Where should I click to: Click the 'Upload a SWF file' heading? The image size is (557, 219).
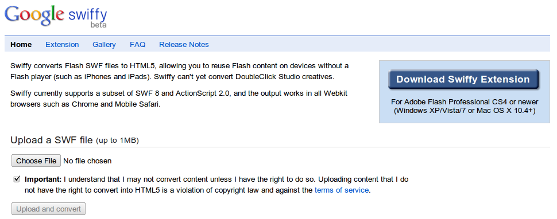pyautogui.click(x=52, y=140)
